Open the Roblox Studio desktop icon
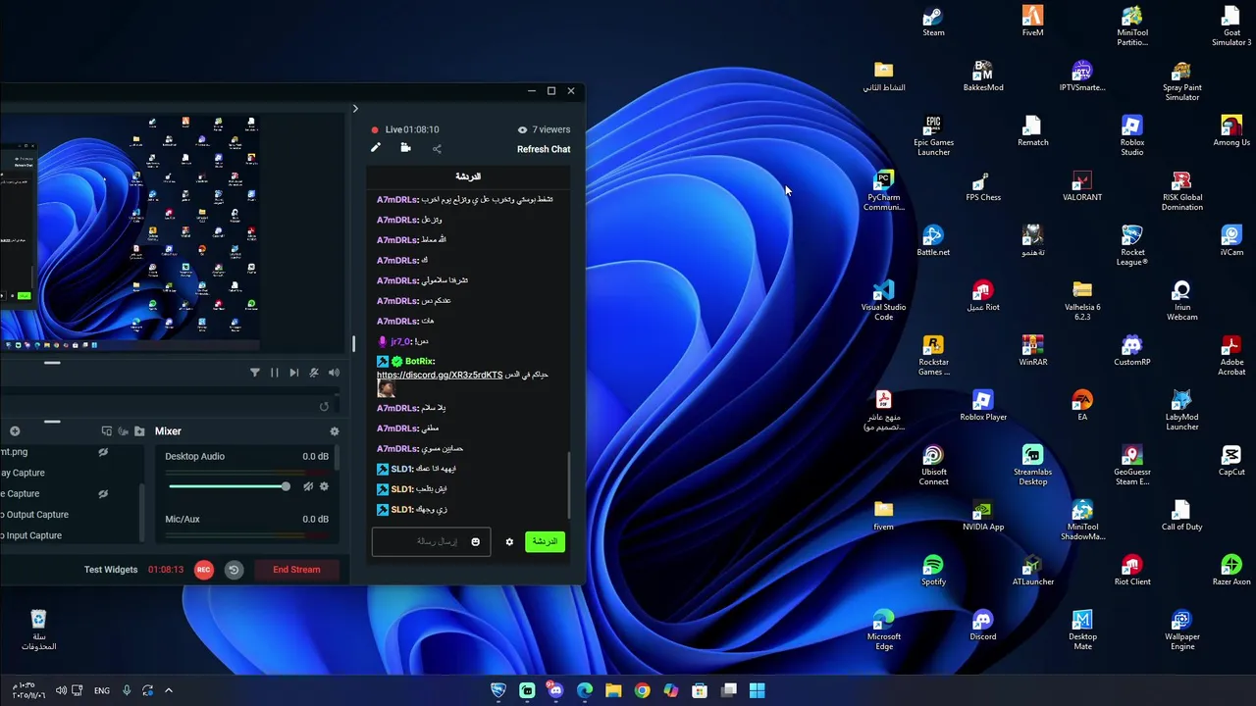This screenshot has width=1256, height=706. (1131, 136)
